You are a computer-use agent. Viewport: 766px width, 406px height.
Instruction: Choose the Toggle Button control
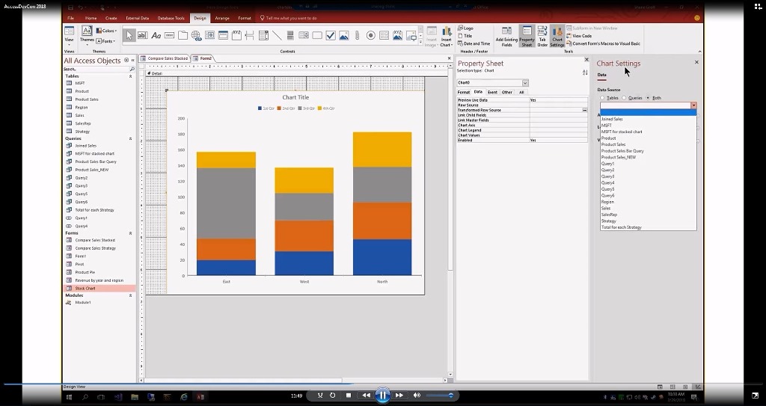[289, 35]
